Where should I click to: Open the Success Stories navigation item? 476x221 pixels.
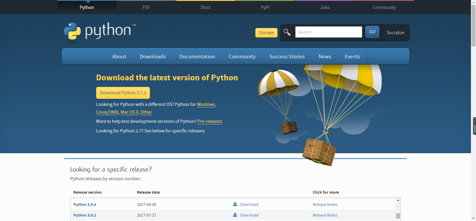tap(287, 57)
